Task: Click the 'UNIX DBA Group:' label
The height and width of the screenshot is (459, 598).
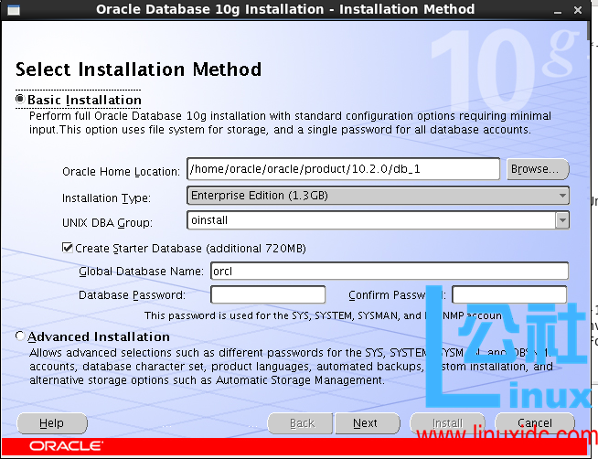Action: (107, 222)
